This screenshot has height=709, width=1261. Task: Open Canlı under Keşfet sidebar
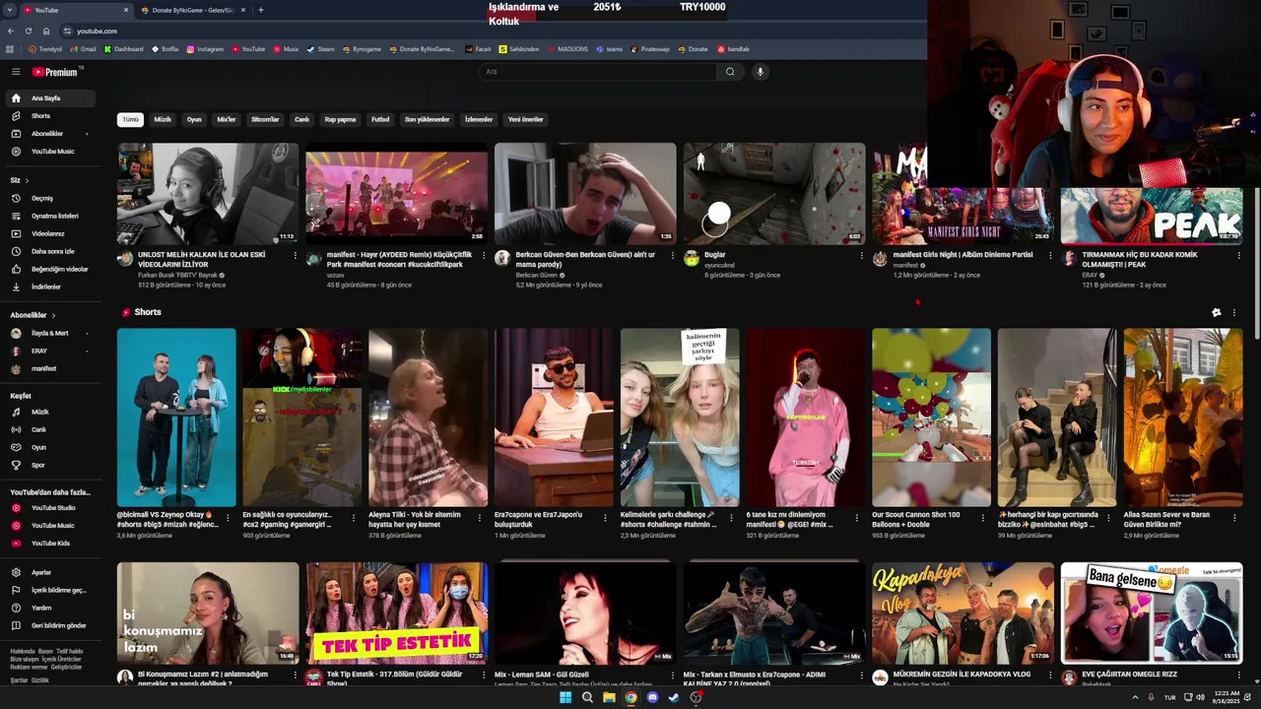click(38, 430)
